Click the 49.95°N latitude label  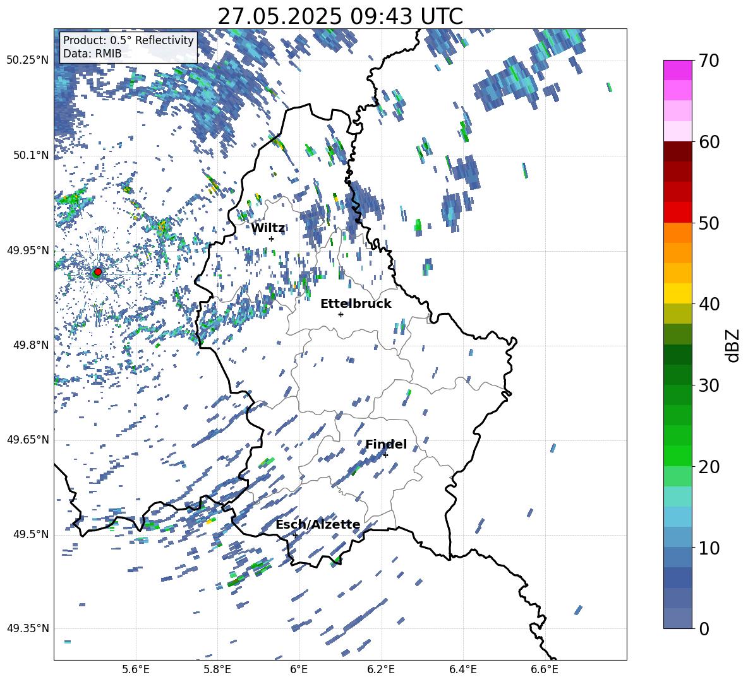28,250
